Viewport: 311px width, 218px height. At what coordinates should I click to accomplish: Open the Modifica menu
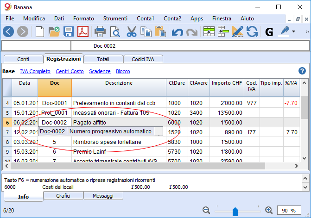point(34,19)
